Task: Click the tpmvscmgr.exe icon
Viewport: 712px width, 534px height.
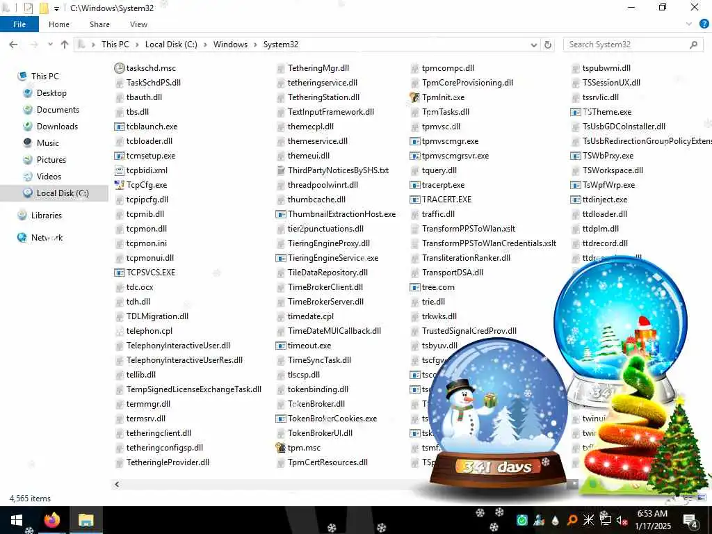Action: [x=414, y=141]
